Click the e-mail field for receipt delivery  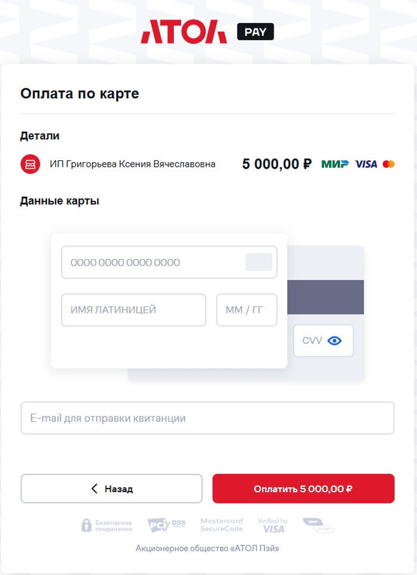tap(207, 418)
